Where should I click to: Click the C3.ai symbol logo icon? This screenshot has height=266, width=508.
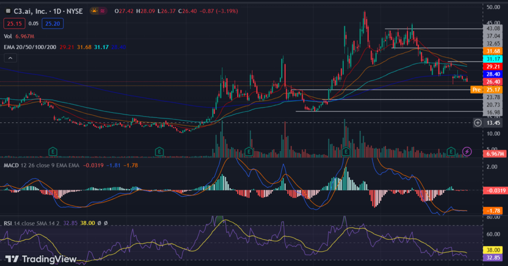coord(8,11)
